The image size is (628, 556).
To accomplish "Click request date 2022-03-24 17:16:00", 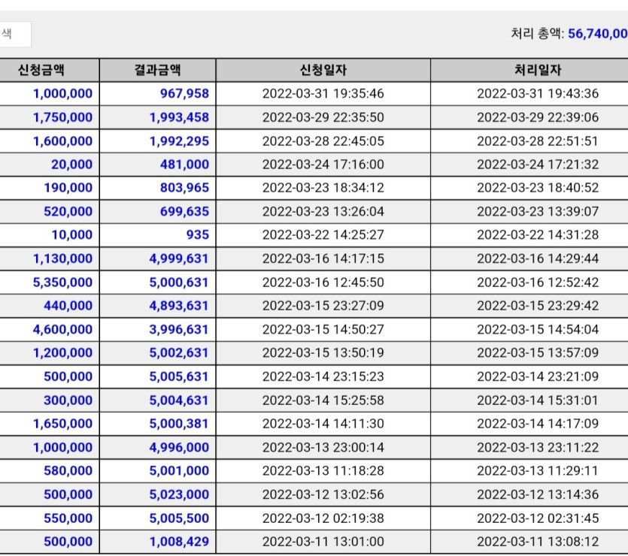I will point(323,165).
